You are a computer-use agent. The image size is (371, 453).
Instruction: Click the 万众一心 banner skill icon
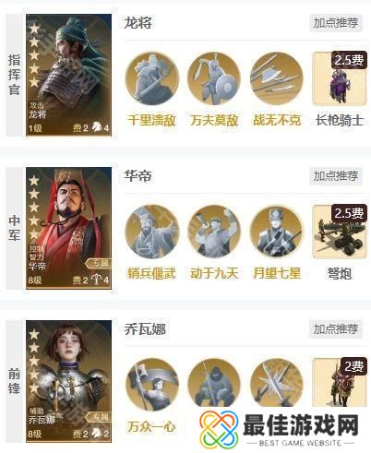click(x=152, y=385)
